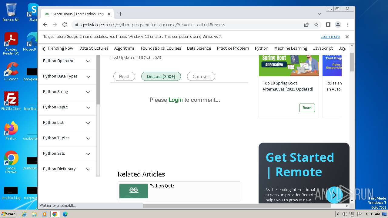Open the Data Structures menu item
This screenshot has height=218, width=388.
(94, 48)
